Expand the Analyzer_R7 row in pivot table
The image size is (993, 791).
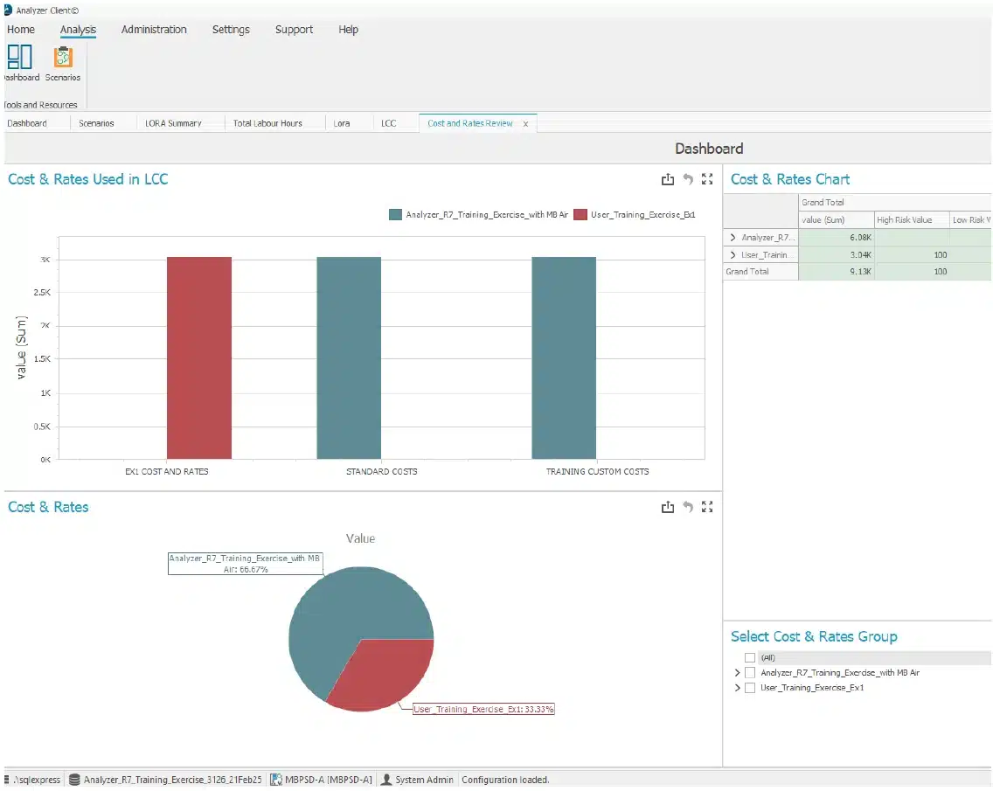[733, 238]
